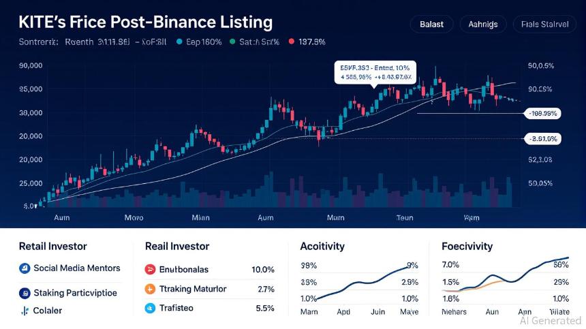Toggle the green Sat:h legend dot
This screenshot has width=586, height=329.
pos(232,42)
